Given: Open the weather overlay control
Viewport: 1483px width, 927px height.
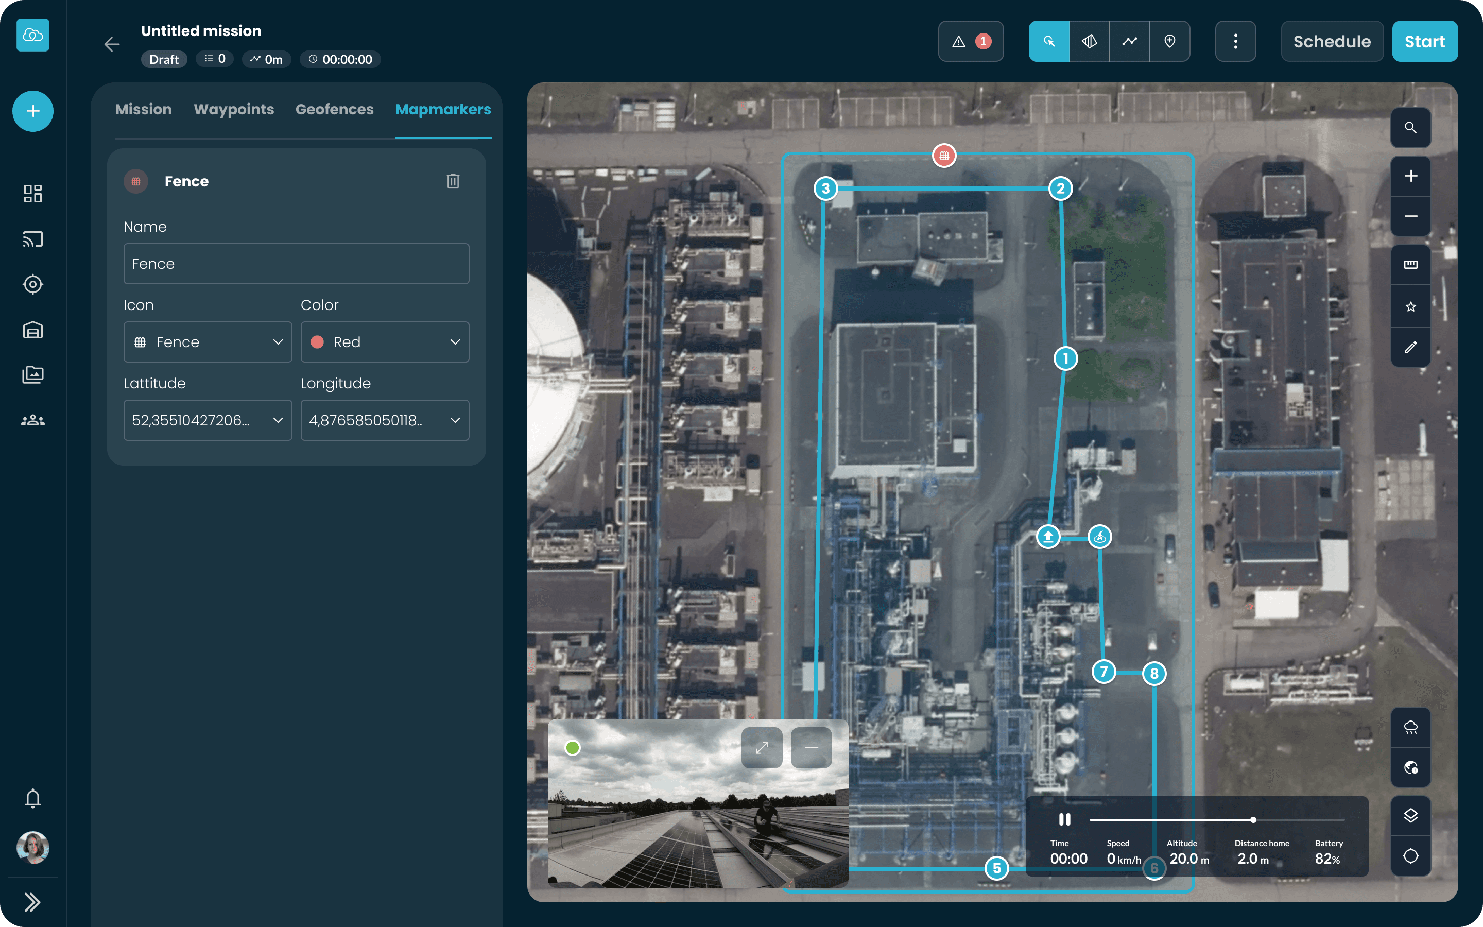Looking at the screenshot, I should coord(1411,728).
